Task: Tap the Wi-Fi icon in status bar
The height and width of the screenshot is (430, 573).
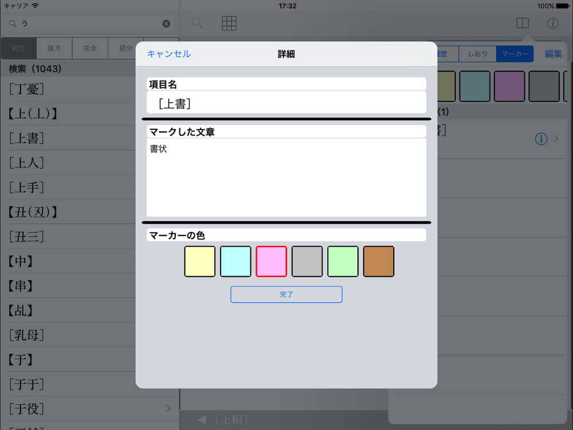Action: [35, 6]
